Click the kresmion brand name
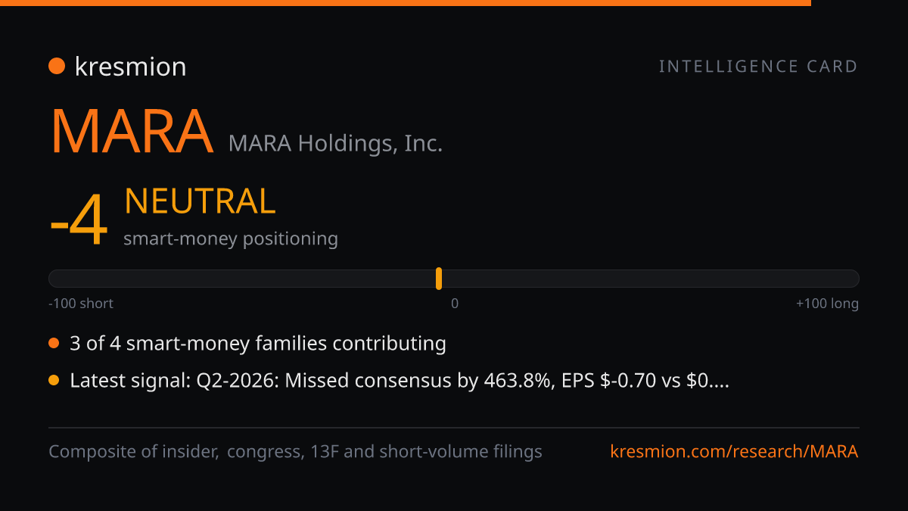The image size is (908, 511). [130, 67]
